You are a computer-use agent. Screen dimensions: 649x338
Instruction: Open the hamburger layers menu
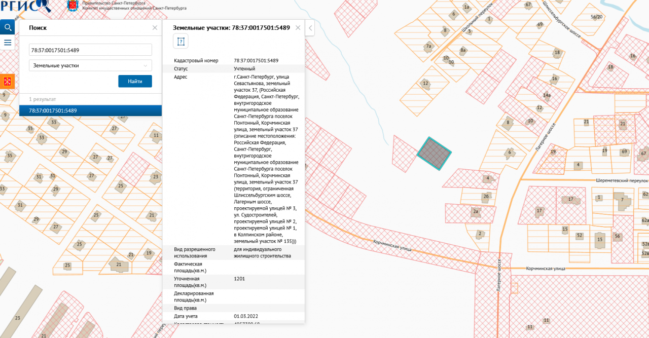coord(8,43)
